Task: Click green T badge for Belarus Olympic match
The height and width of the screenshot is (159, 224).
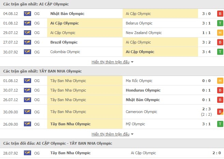Action: (x=220, y=23)
